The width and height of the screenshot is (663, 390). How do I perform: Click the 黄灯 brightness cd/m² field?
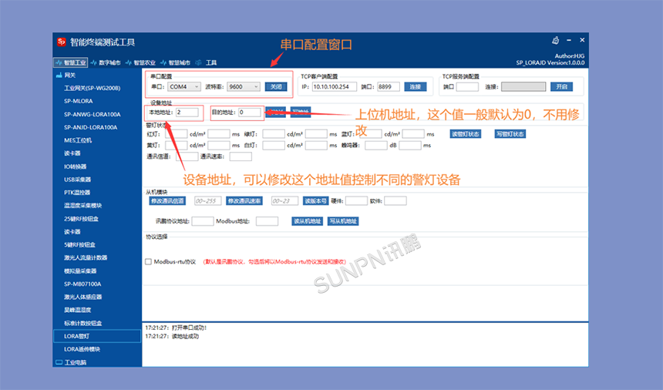pos(176,146)
